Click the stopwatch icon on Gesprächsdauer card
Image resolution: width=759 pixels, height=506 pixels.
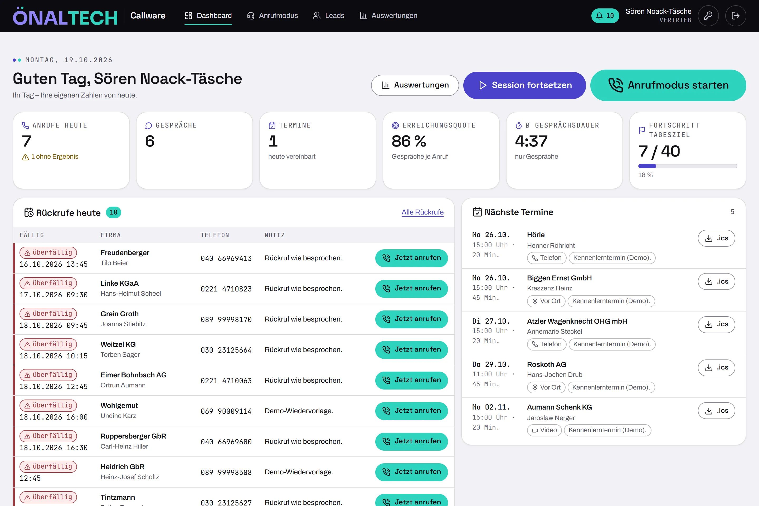click(519, 125)
